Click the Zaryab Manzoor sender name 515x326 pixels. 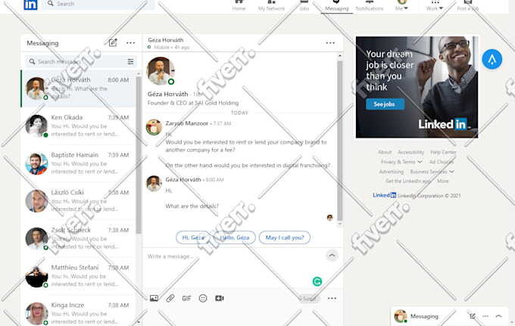(187, 123)
